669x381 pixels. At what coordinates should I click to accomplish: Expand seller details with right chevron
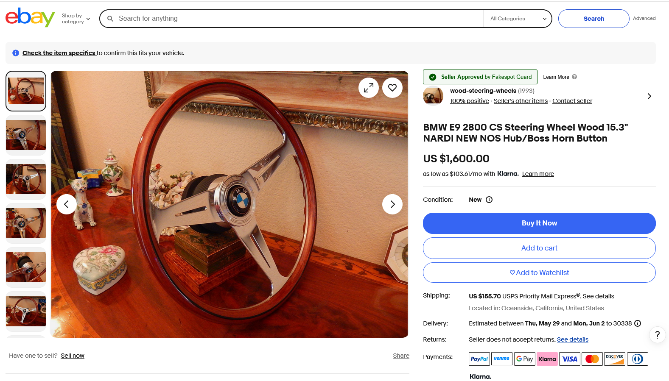(x=649, y=96)
